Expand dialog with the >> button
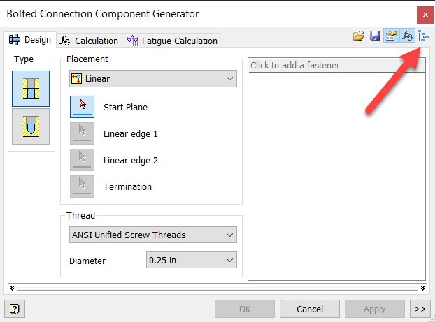This screenshot has height=322, width=435. [x=420, y=309]
